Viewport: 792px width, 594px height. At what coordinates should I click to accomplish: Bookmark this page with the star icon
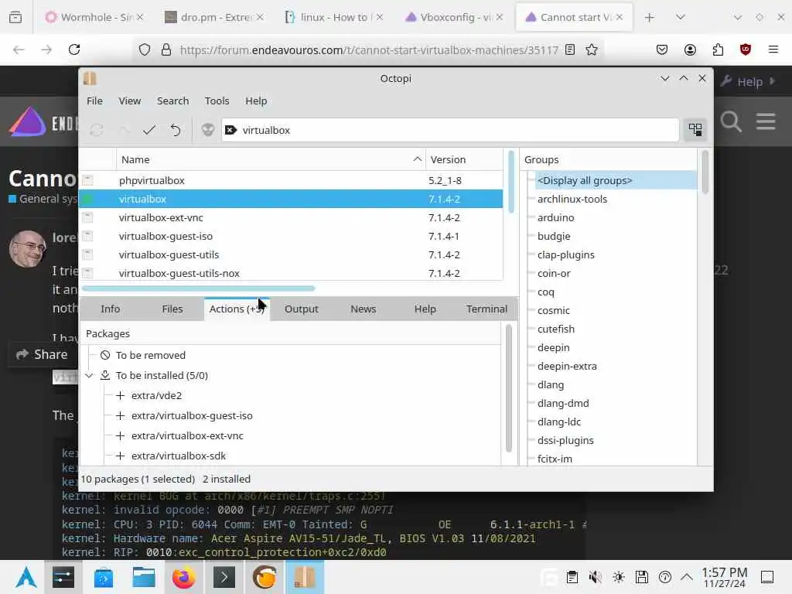click(592, 49)
